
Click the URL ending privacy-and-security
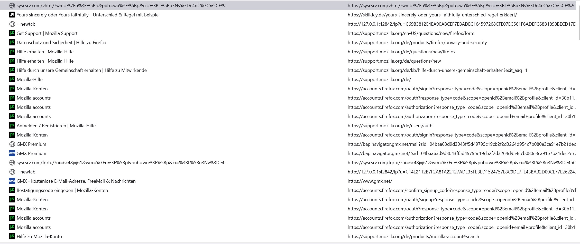pos(417,43)
